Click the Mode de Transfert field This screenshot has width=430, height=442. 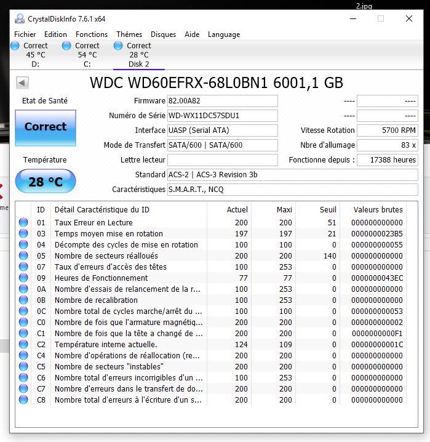(223, 145)
